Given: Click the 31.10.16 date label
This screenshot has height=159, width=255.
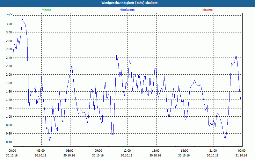Looking at the screenshot, I should 241,156.
